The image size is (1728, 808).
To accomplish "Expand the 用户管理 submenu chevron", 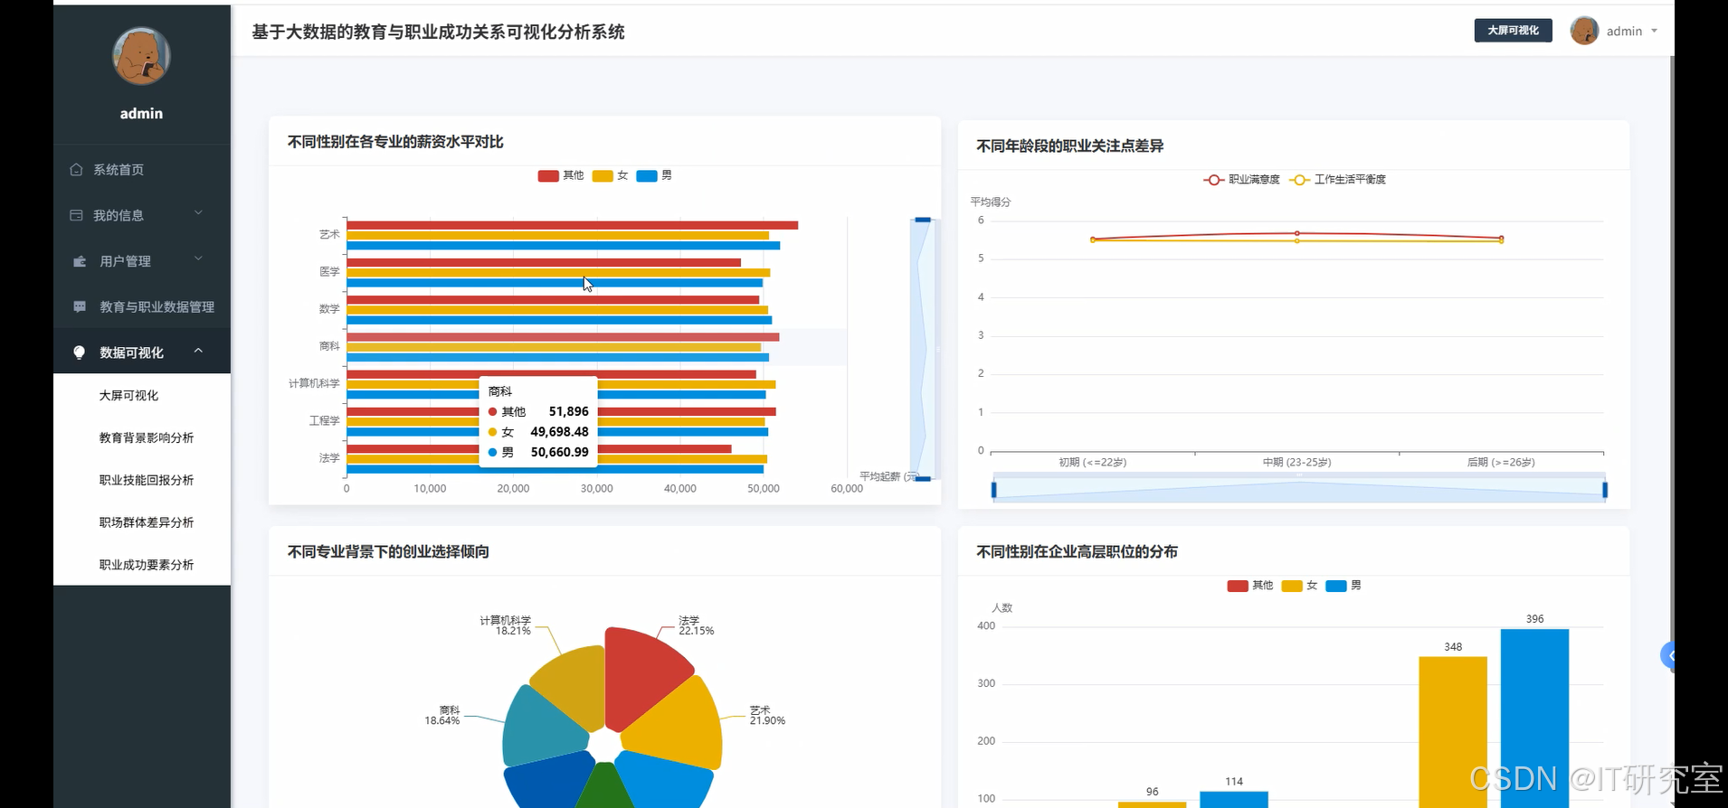I will click(198, 259).
